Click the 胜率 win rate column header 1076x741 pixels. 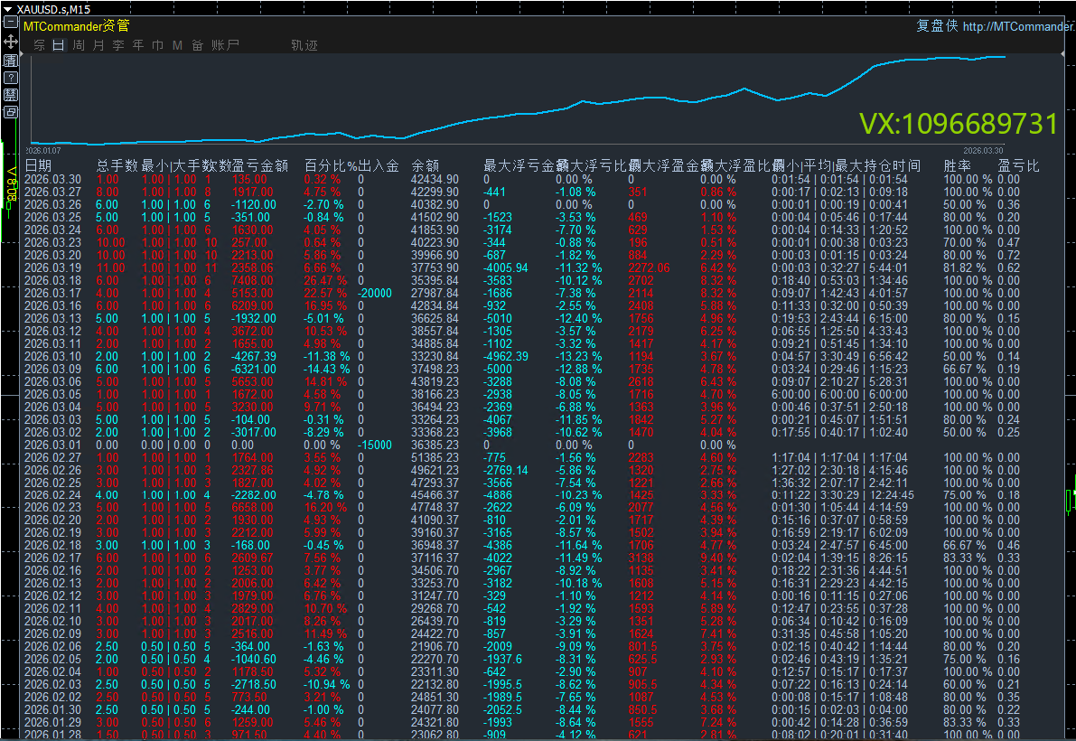958,166
